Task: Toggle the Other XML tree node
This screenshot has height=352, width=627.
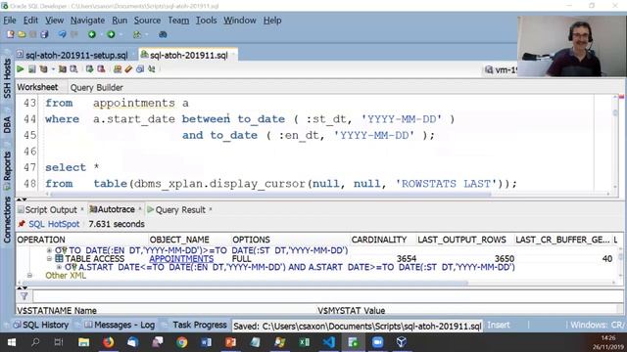Action: click(29, 276)
